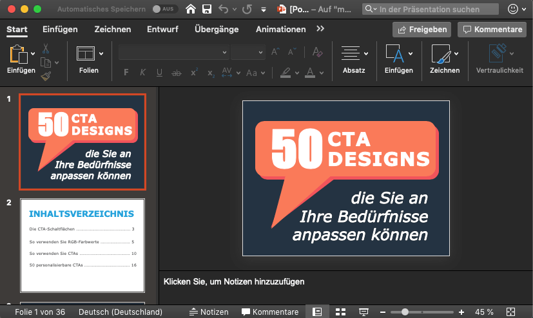
Task: Cut selection with scissors icon
Action: 46,48
